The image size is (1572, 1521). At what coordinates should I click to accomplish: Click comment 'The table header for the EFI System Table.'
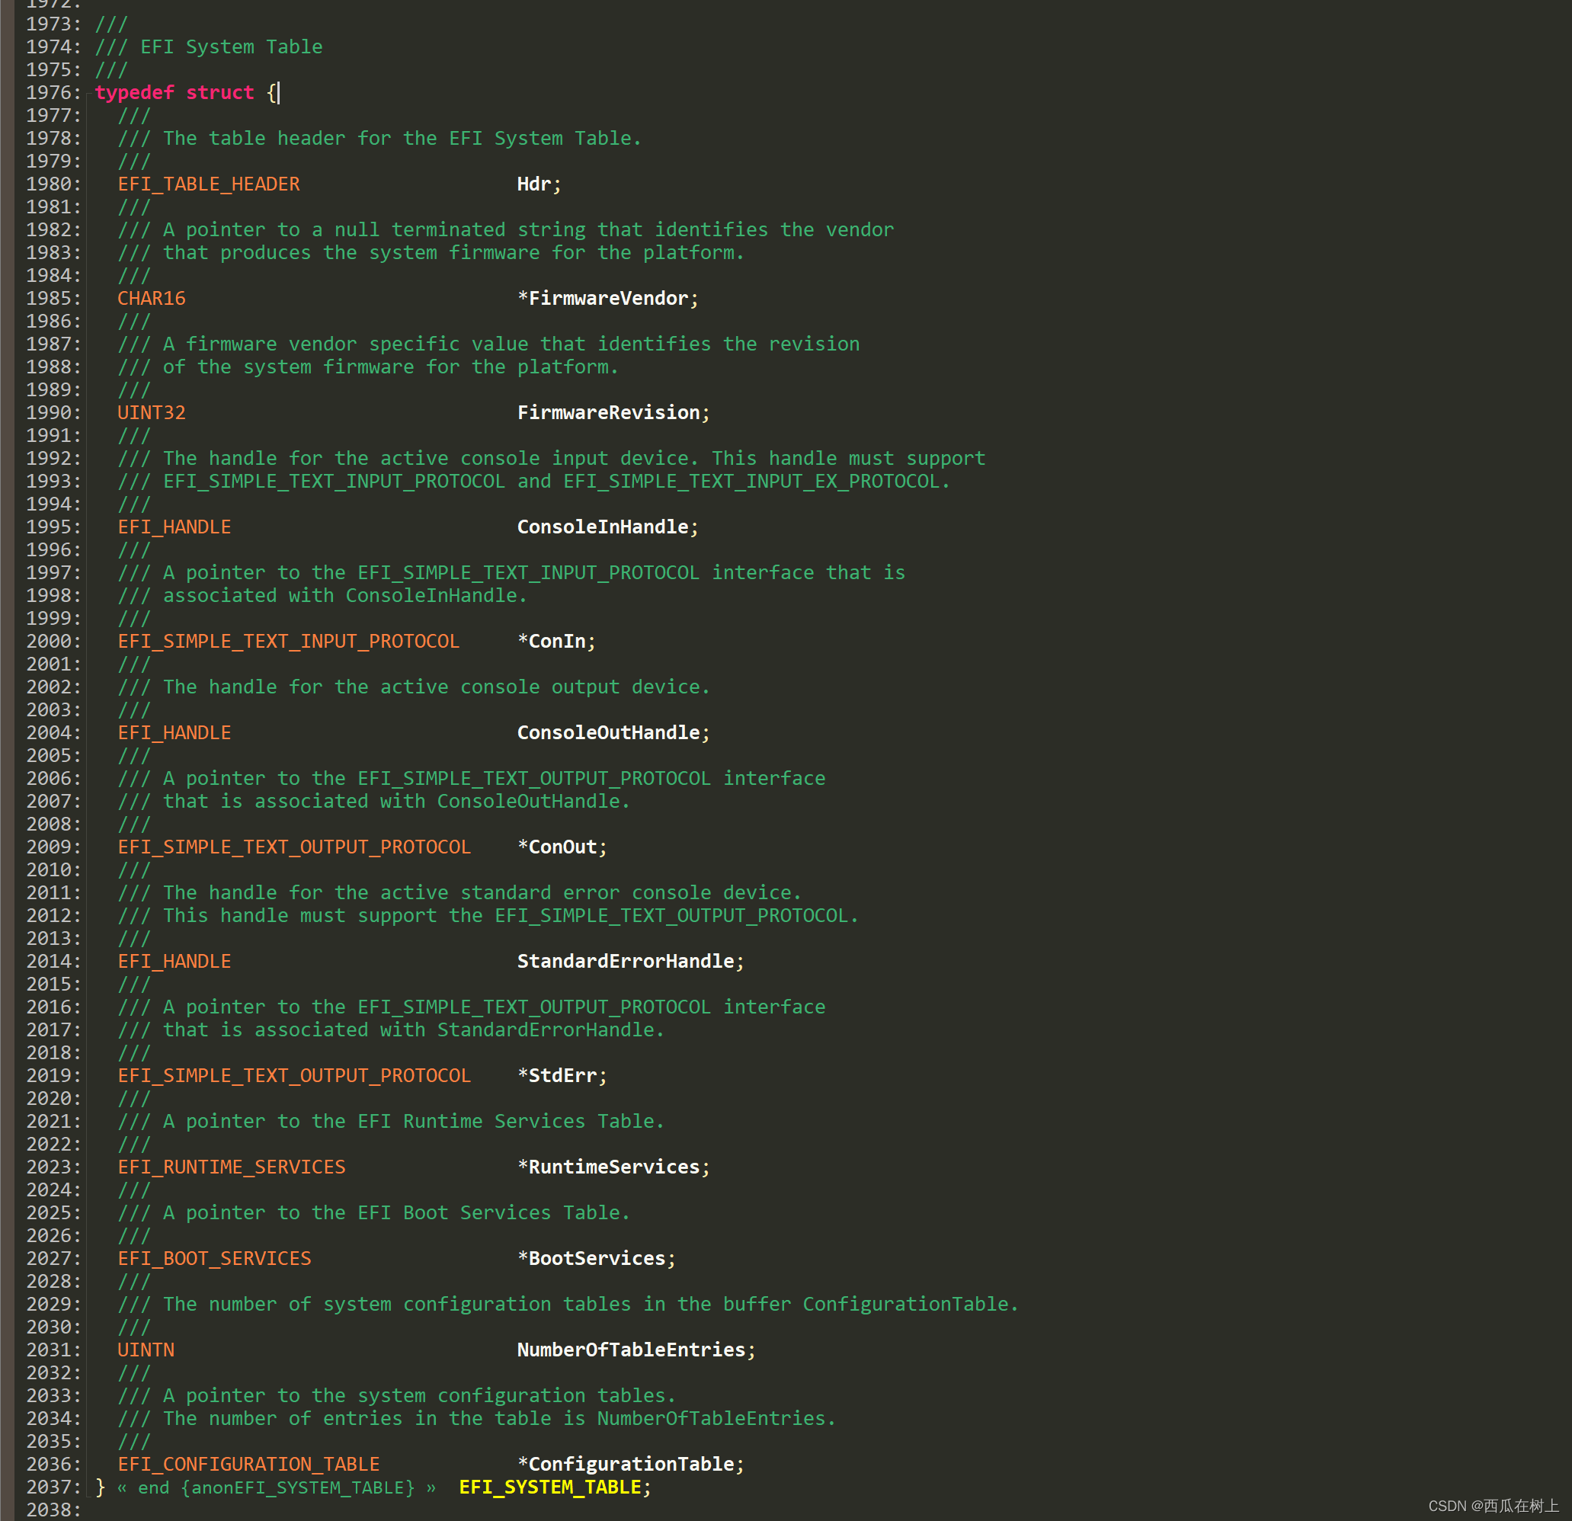402,139
